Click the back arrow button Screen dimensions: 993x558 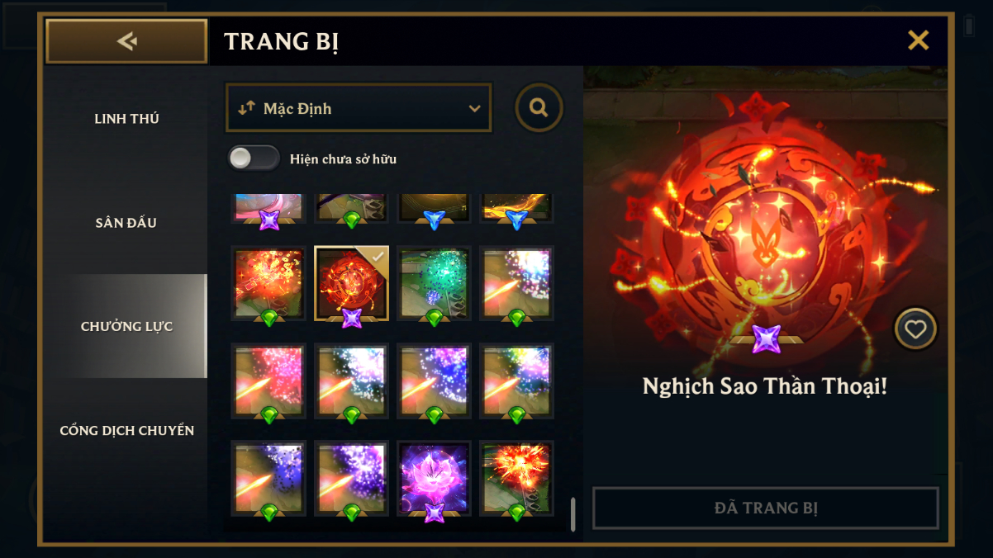point(126,41)
